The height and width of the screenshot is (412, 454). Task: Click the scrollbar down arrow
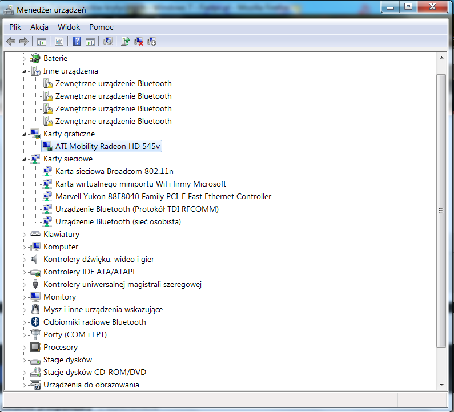click(441, 385)
